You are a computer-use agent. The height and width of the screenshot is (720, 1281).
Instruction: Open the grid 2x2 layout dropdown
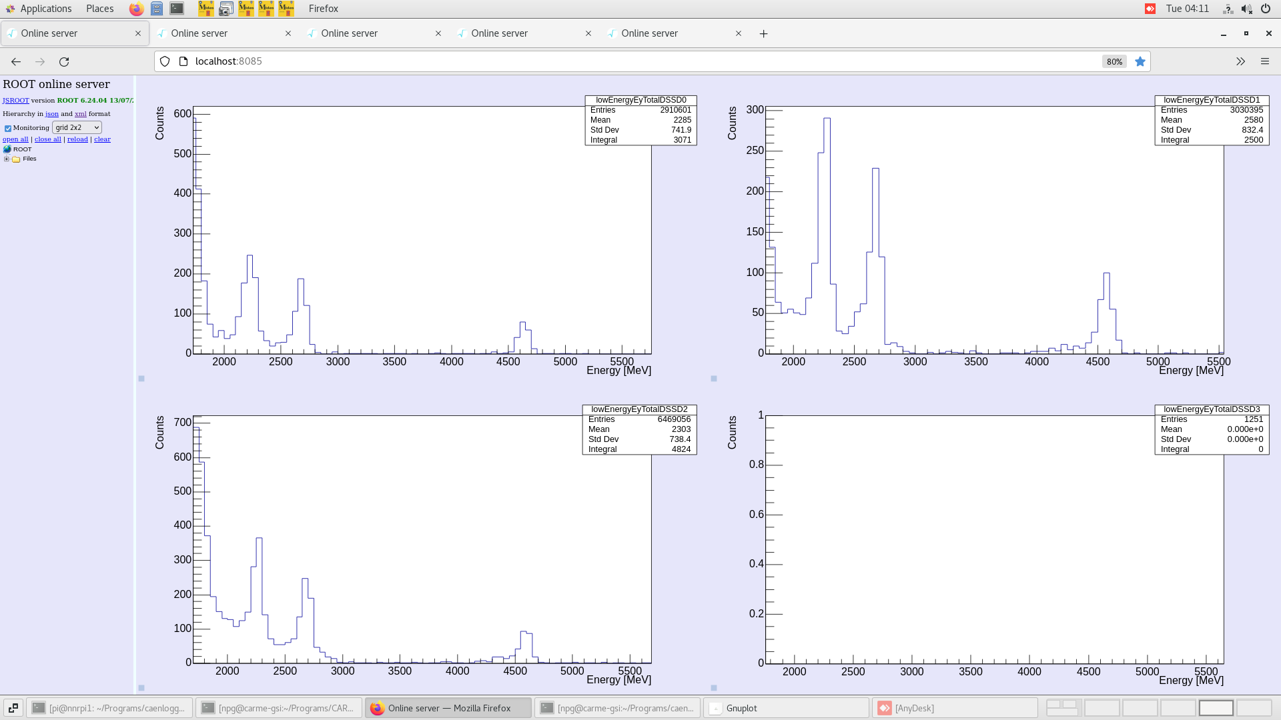coord(77,128)
